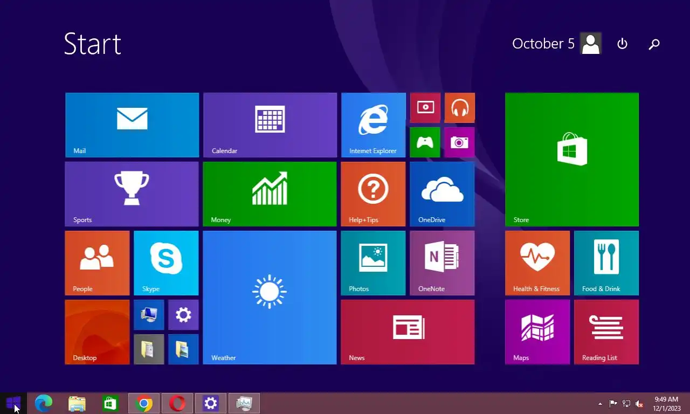Switch to PC Settings in the taskbar
The width and height of the screenshot is (690, 414).
click(211, 403)
